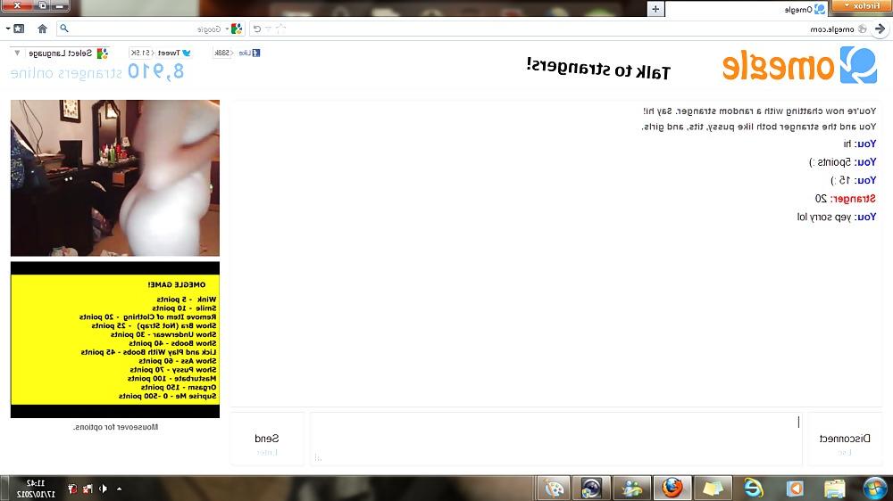The image size is (893, 501).
Task: Open the webcam application taskbar icon
Action: 591,489
